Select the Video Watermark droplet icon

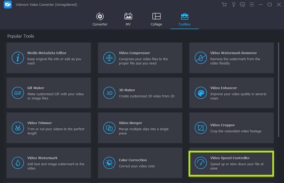[x=17, y=163]
